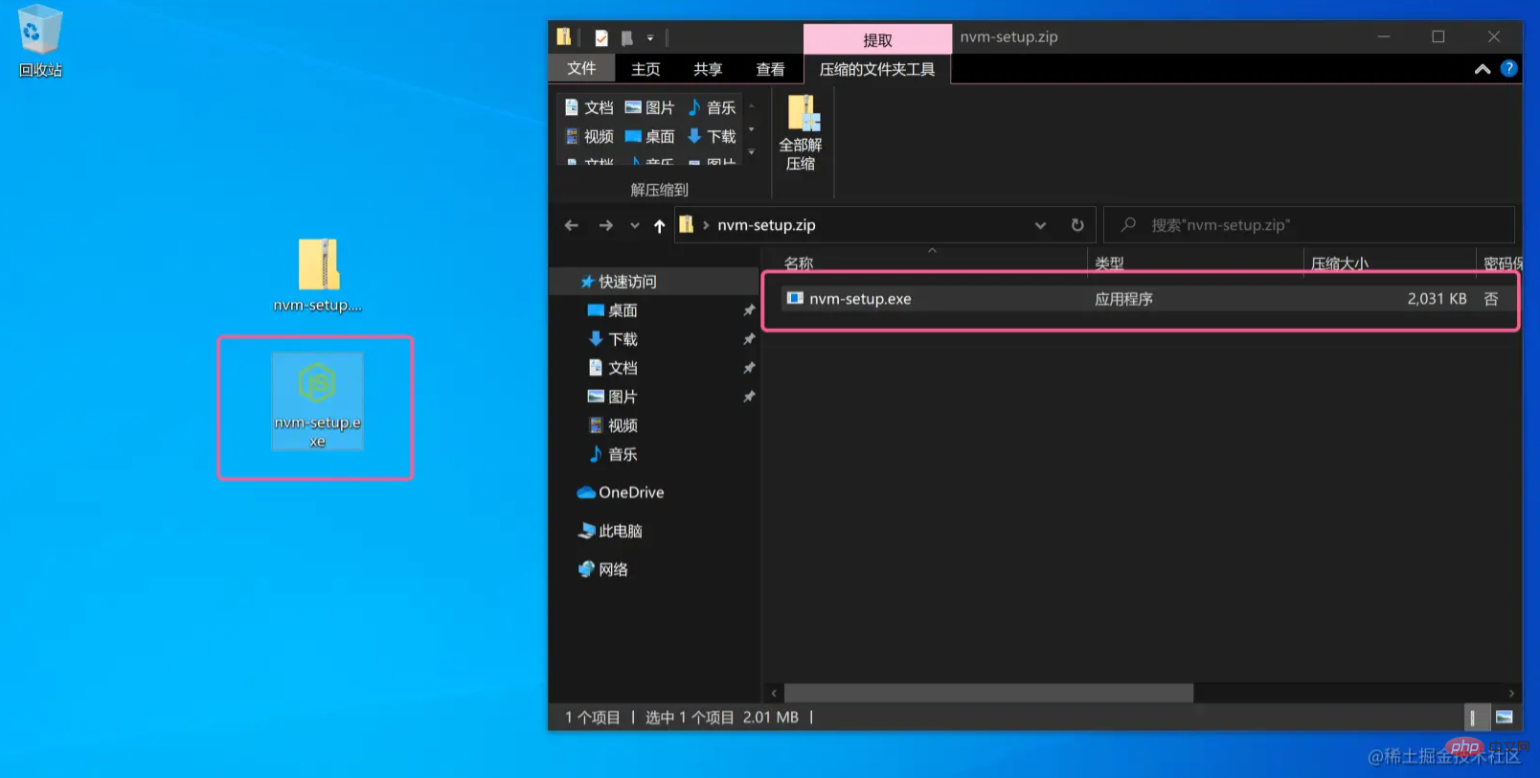This screenshot has height=778, width=1540.
Task: Open Explorer help via question mark icon
Action: [x=1509, y=68]
